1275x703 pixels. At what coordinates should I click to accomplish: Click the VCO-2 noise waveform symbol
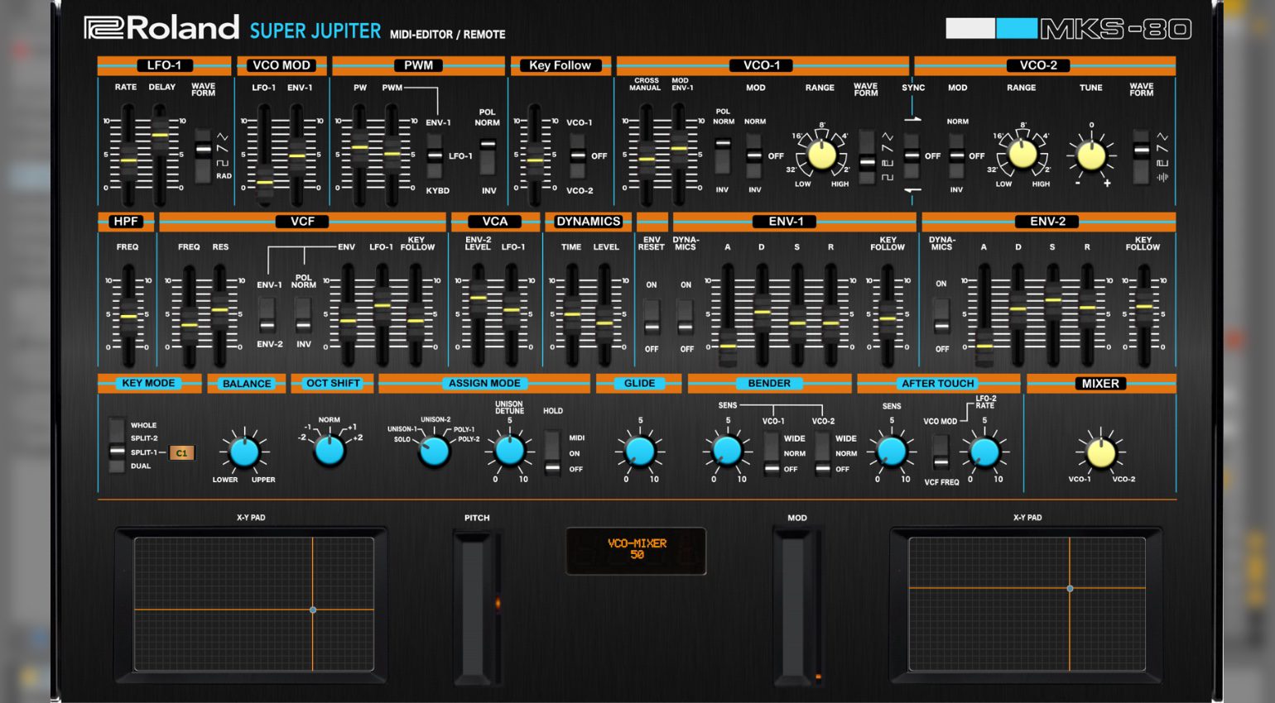[1162, 177]
